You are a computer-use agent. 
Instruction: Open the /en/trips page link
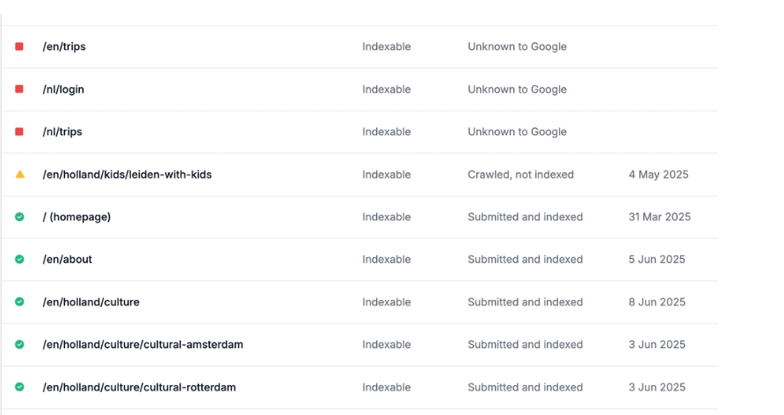pyautogui.click(x=64, y=47)
